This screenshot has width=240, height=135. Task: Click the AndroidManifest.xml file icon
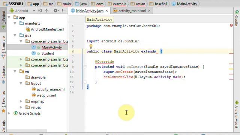click(27, 29)
